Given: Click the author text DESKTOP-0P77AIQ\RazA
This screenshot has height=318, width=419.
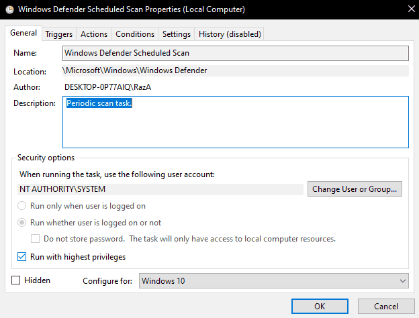Looking at the screenshot, I should pos(107,87).
